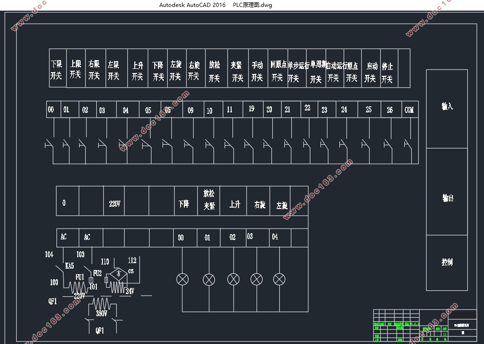Image resolution: width=484 pixels, height=344 pixels.
Task: Click the 上升开关 input label
Action: pos(138,71)
